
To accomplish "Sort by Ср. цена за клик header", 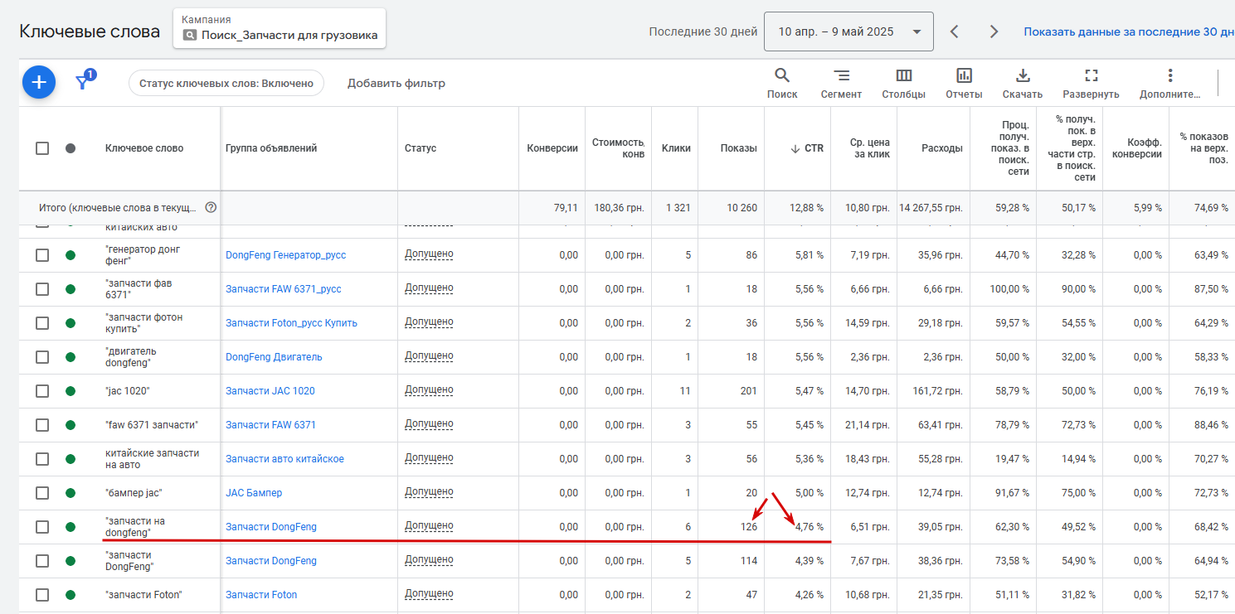I will (x=870, y=148).
